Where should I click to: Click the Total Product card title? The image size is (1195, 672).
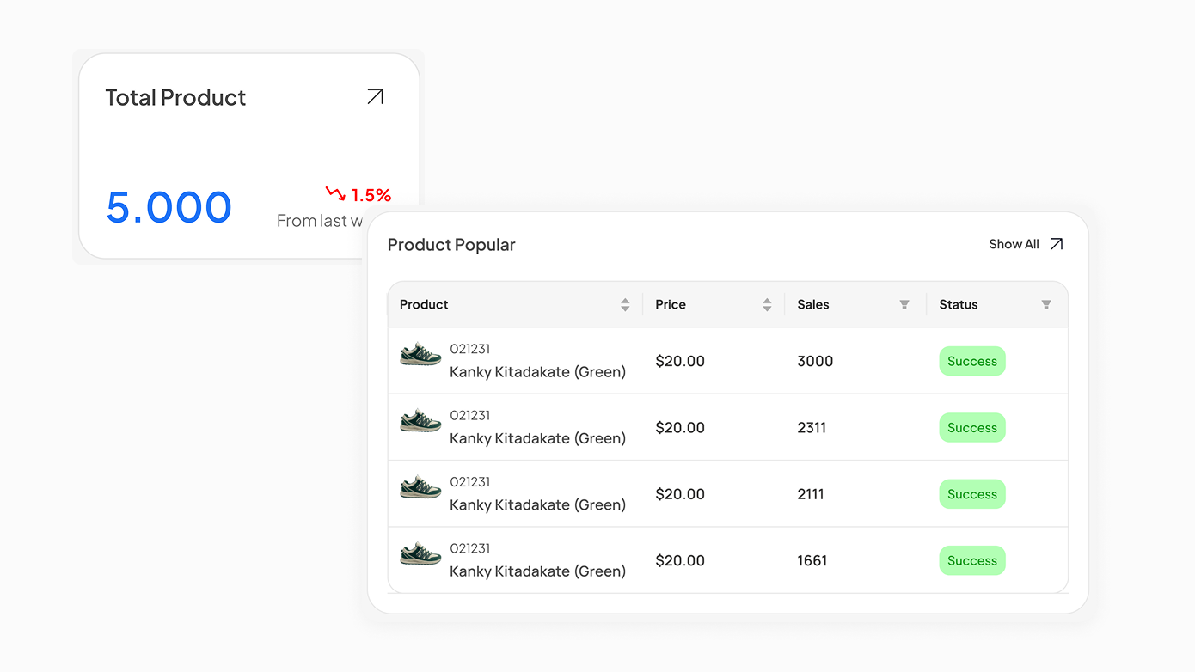point(175,98)
